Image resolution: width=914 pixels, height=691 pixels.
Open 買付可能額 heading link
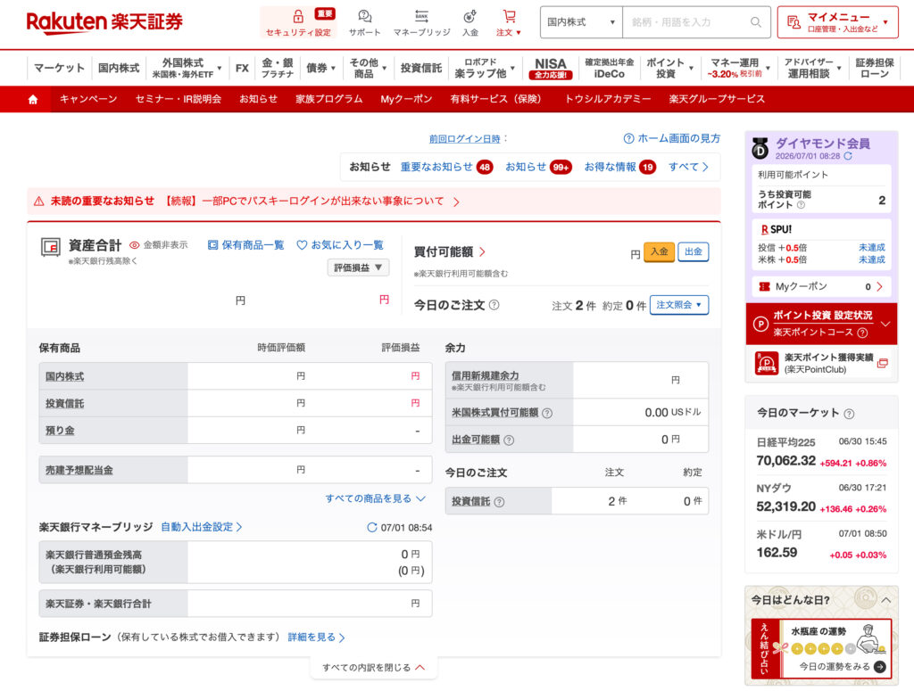click(x=450, y=252)
